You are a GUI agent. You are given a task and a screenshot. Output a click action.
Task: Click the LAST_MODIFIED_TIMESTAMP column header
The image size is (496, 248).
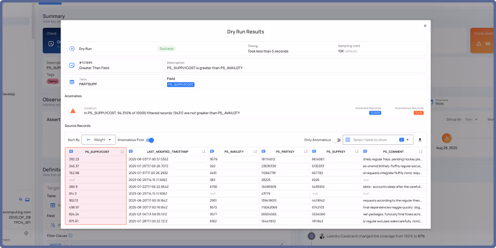(167, 152)
